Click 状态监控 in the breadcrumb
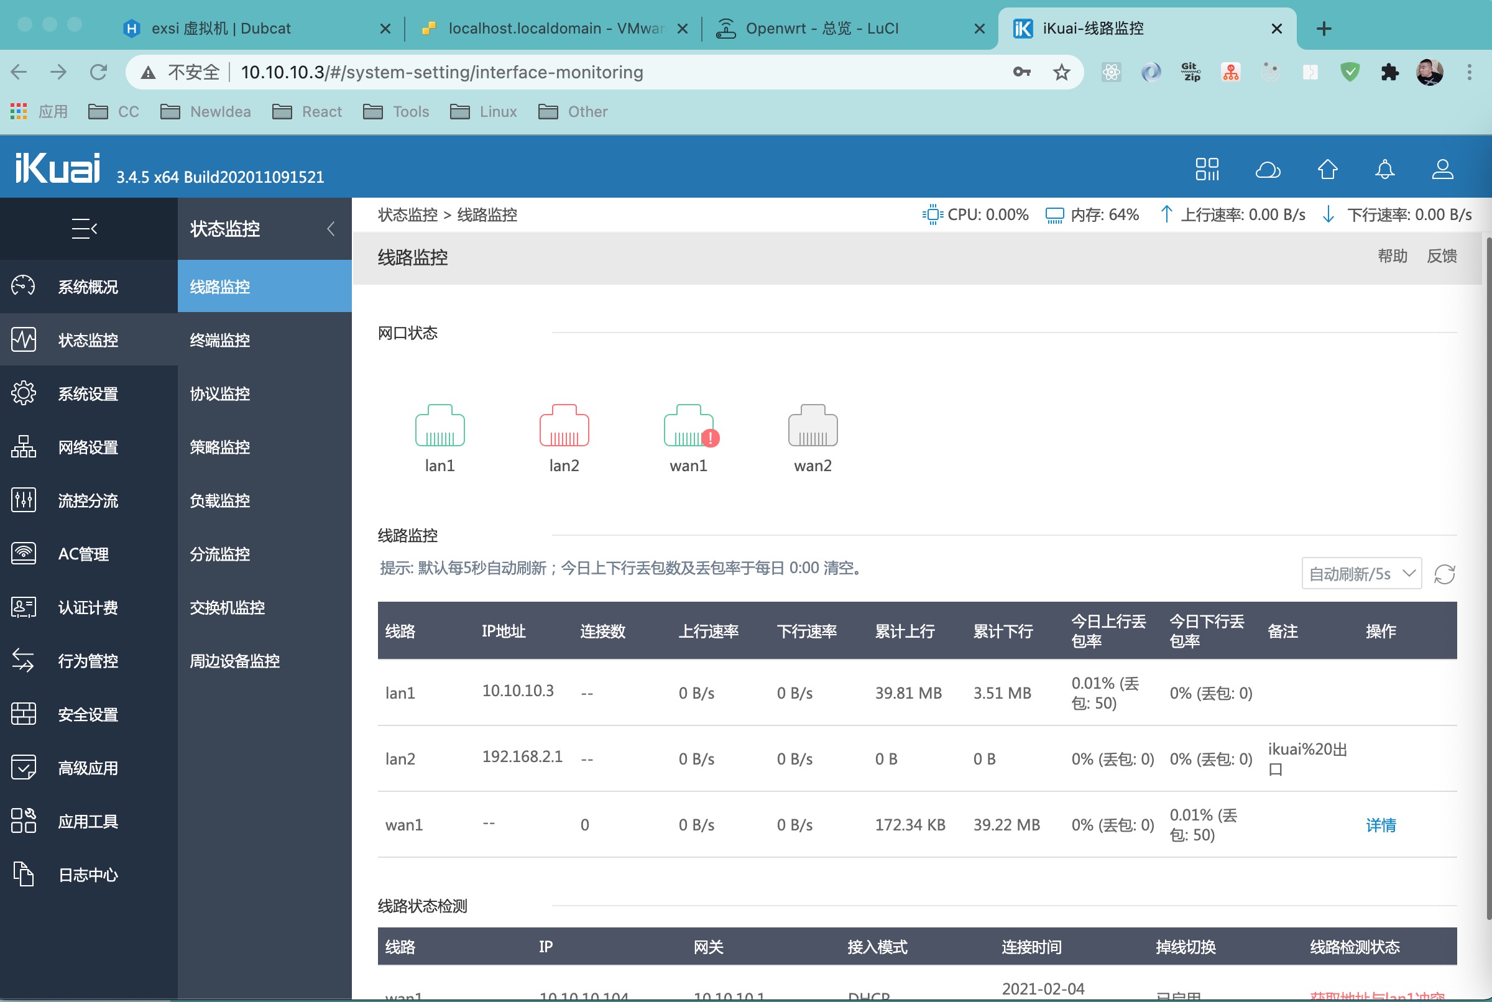 (x=408, y=214)
